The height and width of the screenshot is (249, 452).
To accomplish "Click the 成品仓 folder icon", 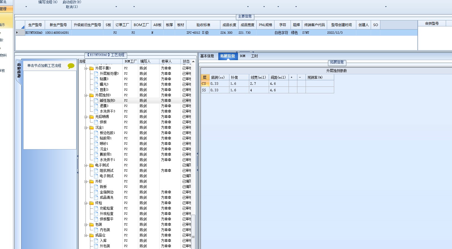I will point(91,235).
